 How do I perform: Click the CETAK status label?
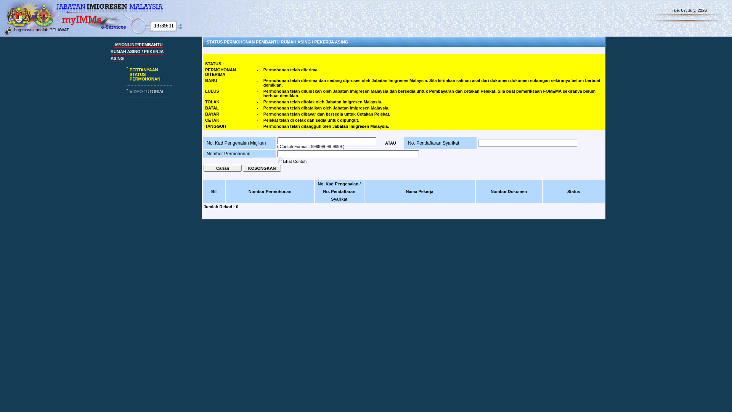[212, 120]
